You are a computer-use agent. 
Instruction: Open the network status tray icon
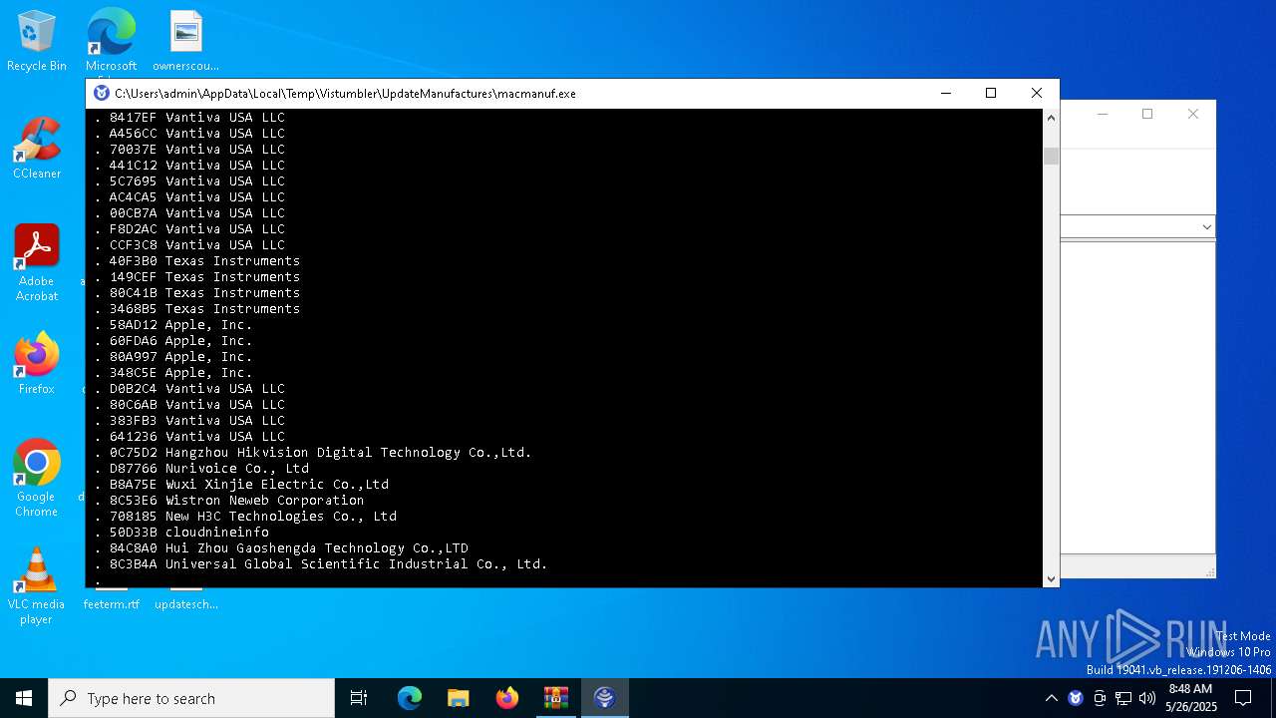click(x=1123, y=698)
